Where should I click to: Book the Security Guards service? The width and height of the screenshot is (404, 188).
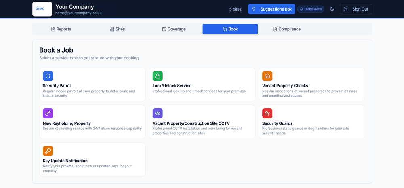coord(312,122)
